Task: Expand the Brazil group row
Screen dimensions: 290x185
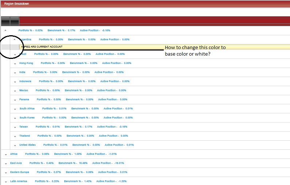Action: [x=15, y=55]
